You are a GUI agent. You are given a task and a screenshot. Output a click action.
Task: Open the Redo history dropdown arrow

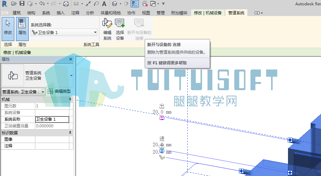(x=60, y=4)
